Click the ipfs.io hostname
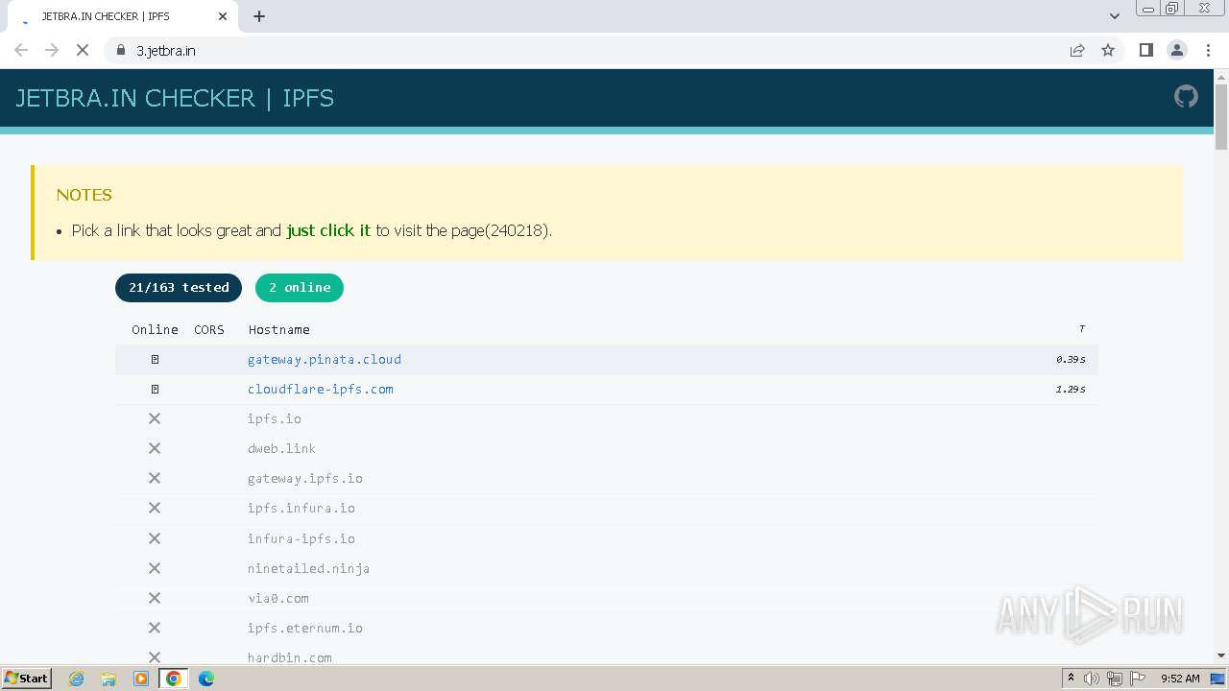The height and width of the screenshot is (691, 1229). point(275,418)
